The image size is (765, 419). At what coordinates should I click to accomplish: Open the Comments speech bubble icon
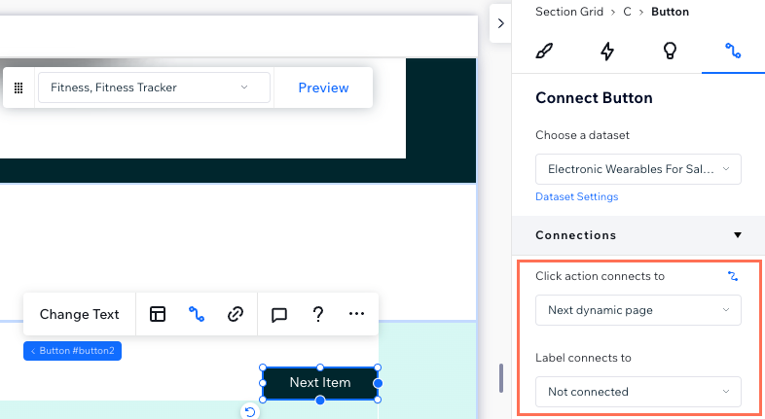click(x=279, y=314)
